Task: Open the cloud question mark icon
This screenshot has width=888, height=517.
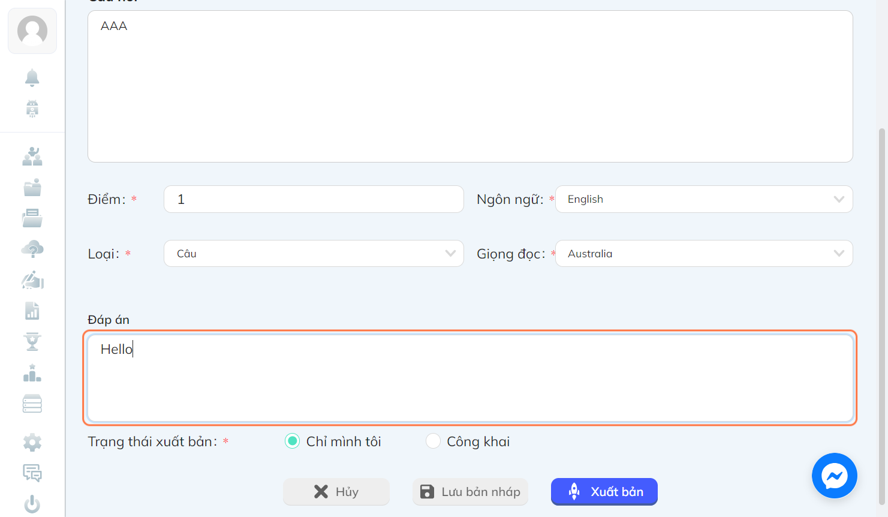Action: (32, 249)
